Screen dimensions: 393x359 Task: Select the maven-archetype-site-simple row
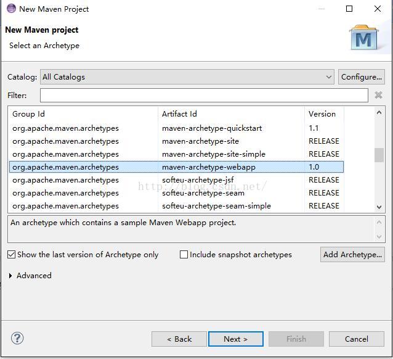(176, 154)
